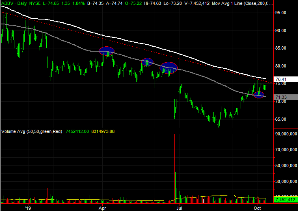Click the '19 date axis label
Image resolution: width=298 pixels, height=211 pixels.
pyautogui.click(x=28, y=208)
